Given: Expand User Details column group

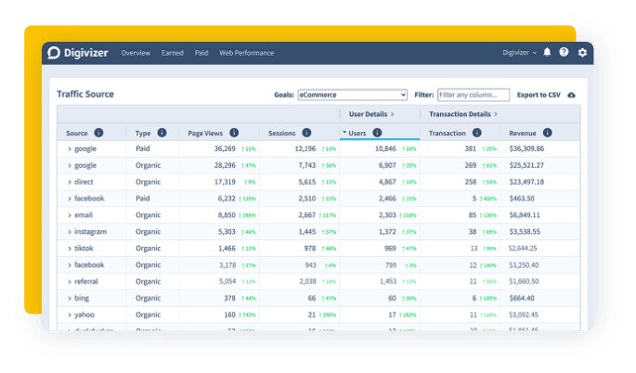Looking at the screenshot, I should coord(371,114).
